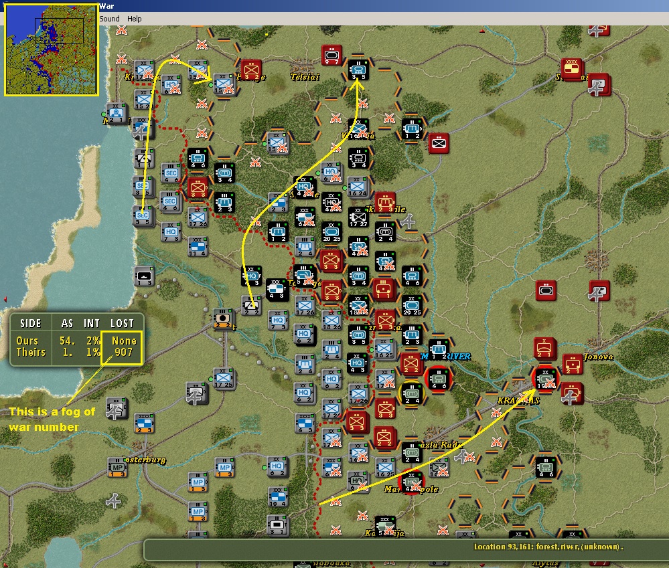Screen dimensions: 669x568
Task: Select infantry division 18 26
Action: point(332,320)
